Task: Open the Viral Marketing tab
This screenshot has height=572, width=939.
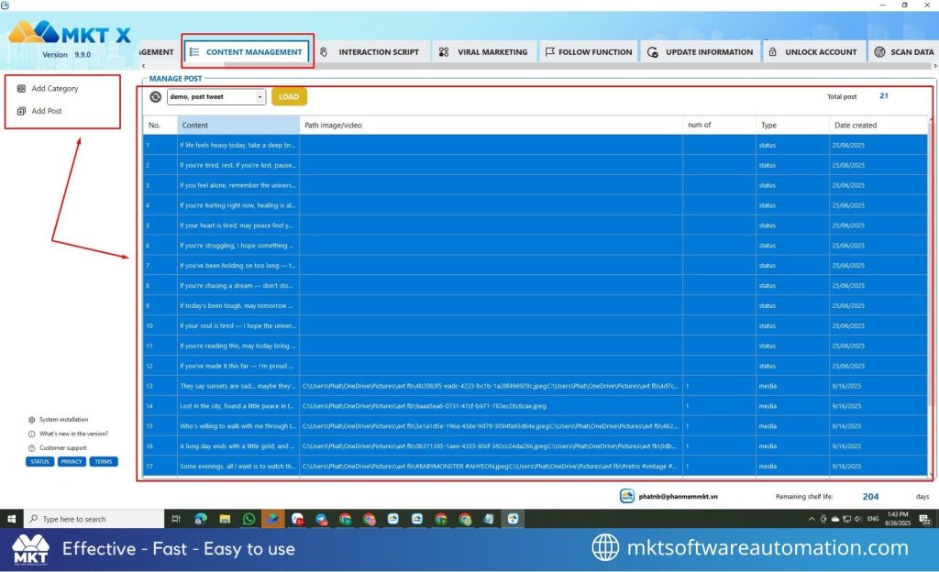Action: click(x=484, y=51)
